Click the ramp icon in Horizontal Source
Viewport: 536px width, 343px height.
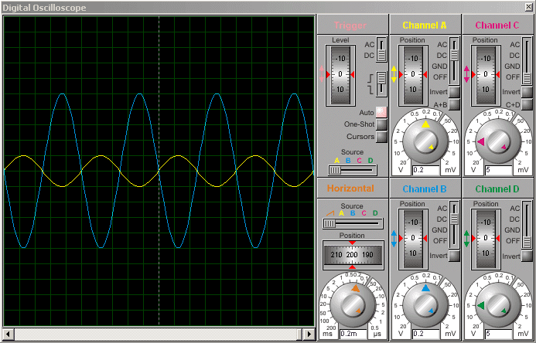(330, 213)
